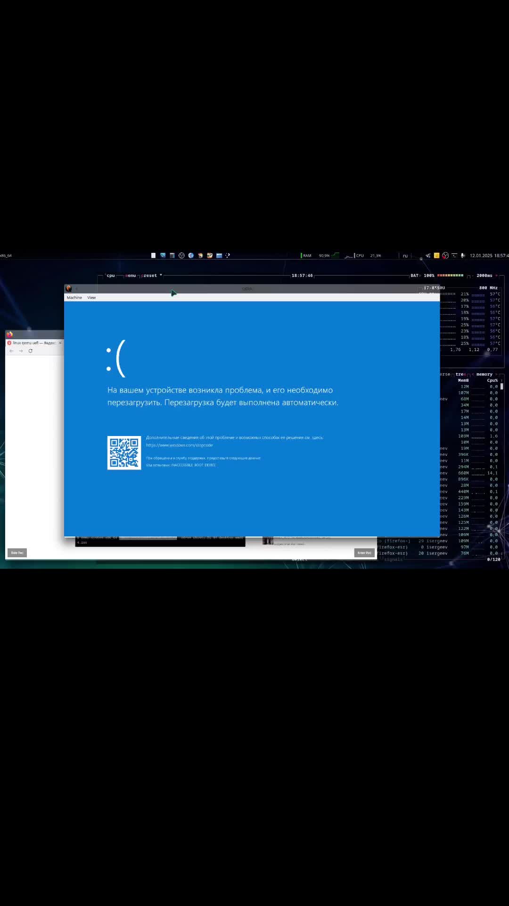509x906 pixels.
Task: Open the Machine menu in QEMU
Action: (74, 298)
